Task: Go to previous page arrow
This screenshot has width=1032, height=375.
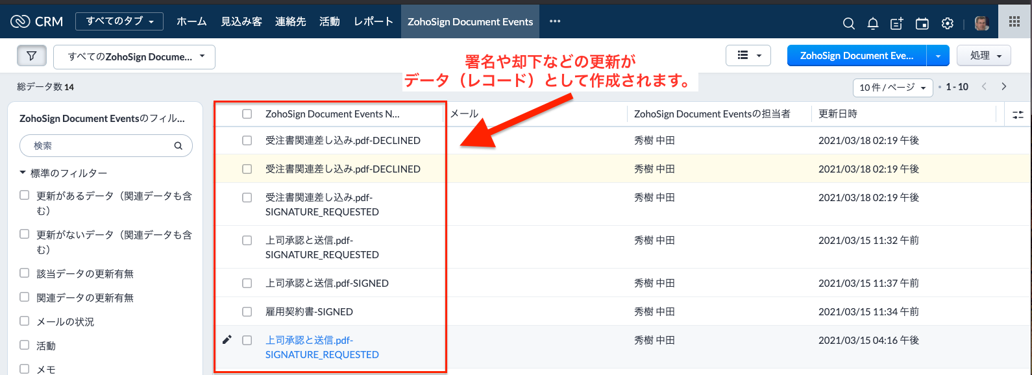Action: click(984, 86)
